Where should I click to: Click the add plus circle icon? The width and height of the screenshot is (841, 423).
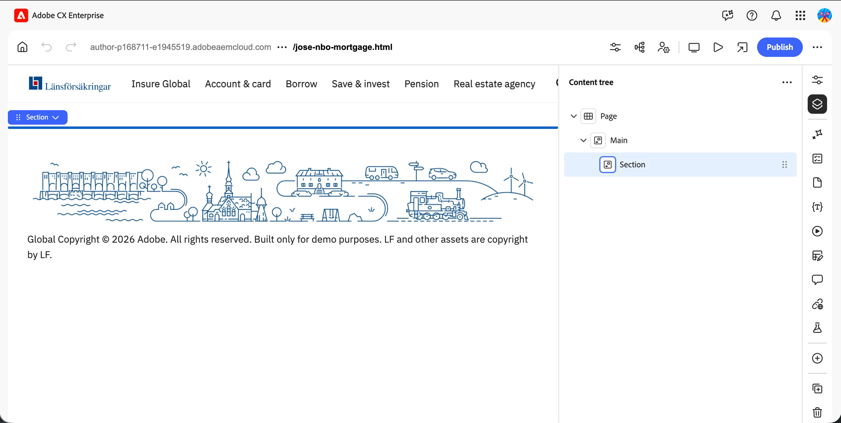[x=817, y=358]
